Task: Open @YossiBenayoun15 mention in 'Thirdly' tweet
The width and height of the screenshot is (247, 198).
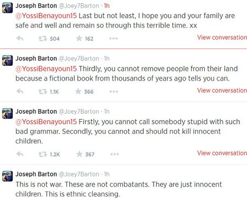Action: 46,69
